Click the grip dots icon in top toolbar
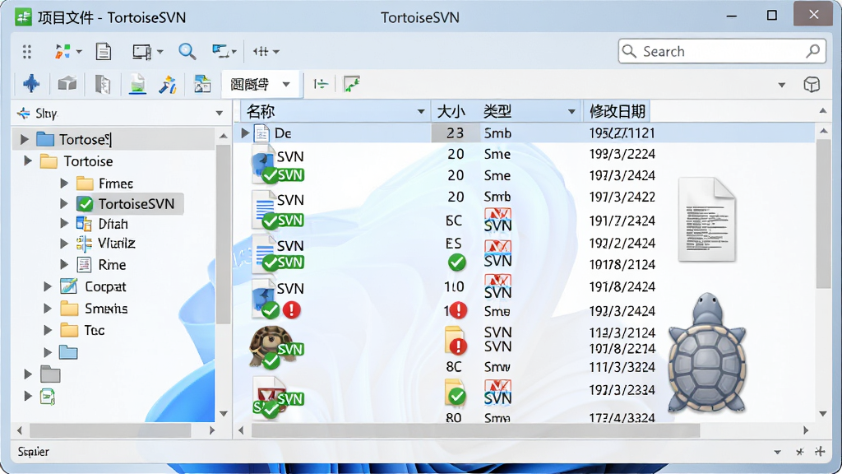The height and width of the screenshot is (474, 842). click(x=27, y=52)
